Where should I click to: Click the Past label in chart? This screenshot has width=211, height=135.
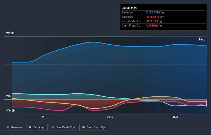[202, 39]
